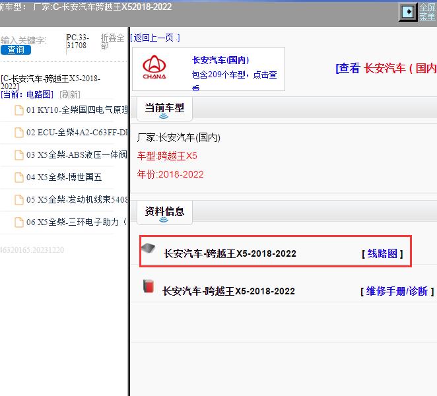Click the 厂家:长安汽车(国内) text

tap(179, 137)
